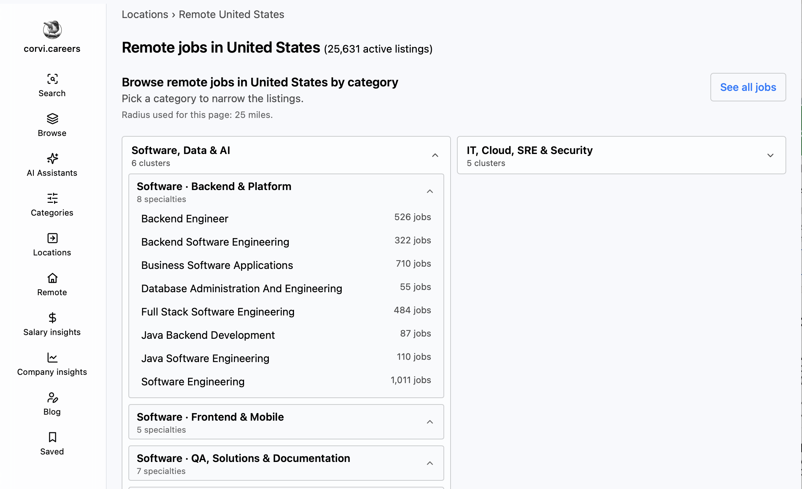View Salary insights dollar icon
The image size is (802, 489).
[52, 318]
